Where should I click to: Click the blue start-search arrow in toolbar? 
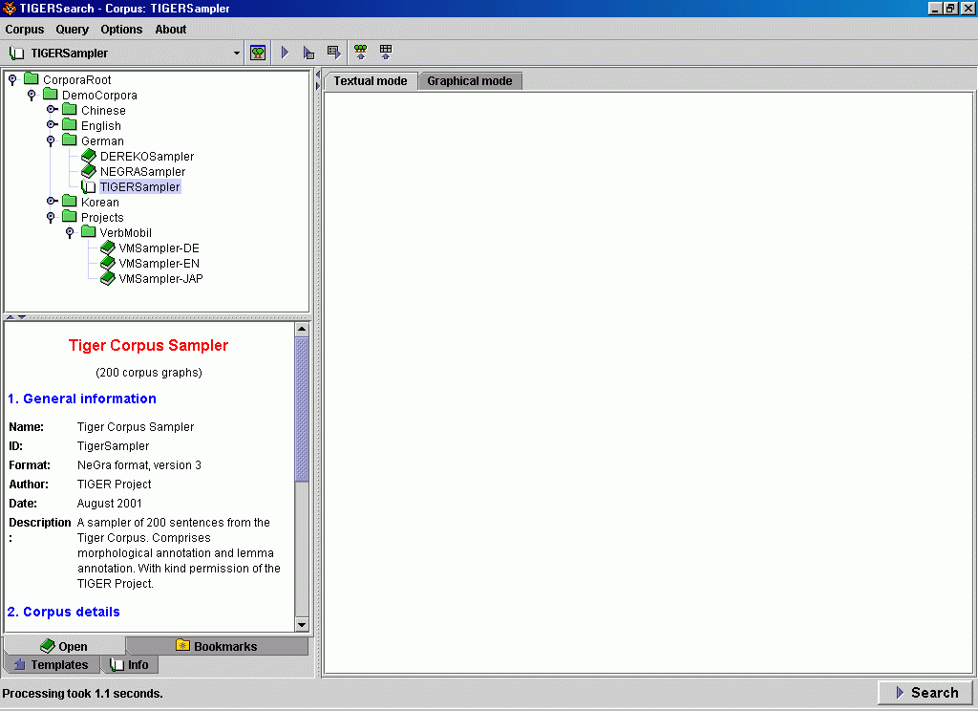coord(285,53)
